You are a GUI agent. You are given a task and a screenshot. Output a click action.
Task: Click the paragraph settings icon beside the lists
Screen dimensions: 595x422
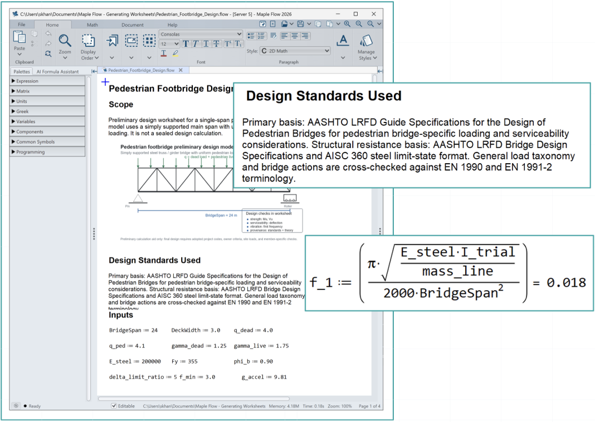pyautogui.click(x=273, y=36)
